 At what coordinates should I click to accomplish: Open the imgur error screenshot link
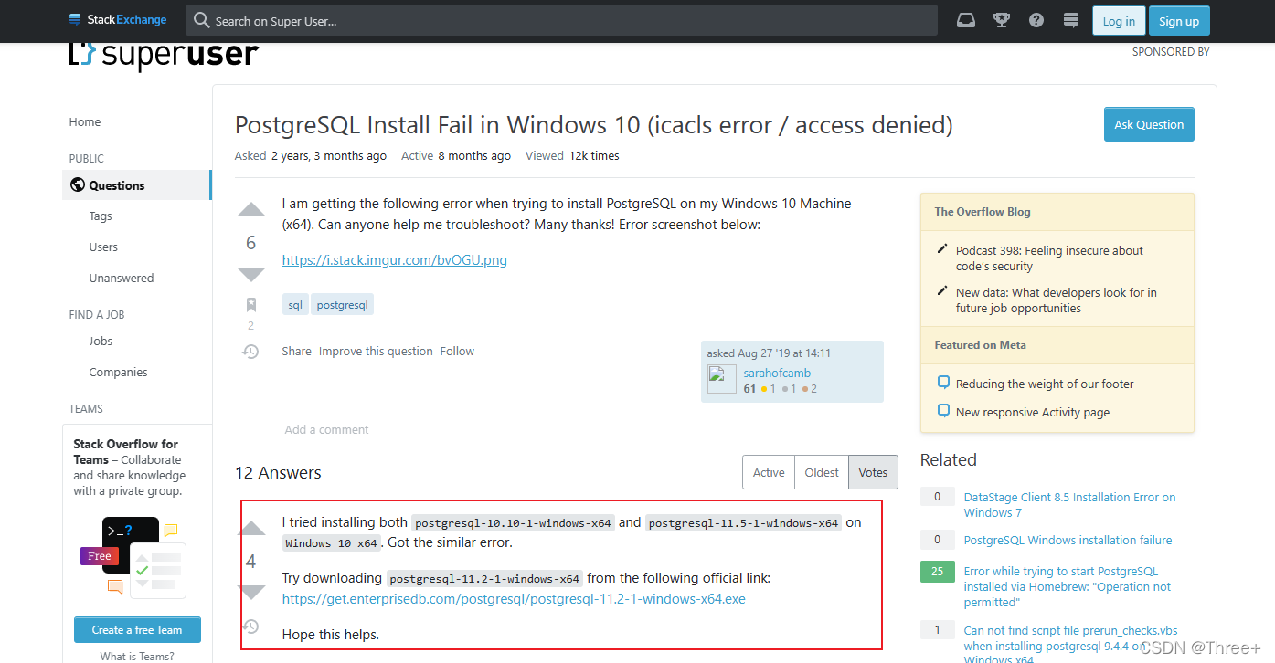tap(394, 259)
